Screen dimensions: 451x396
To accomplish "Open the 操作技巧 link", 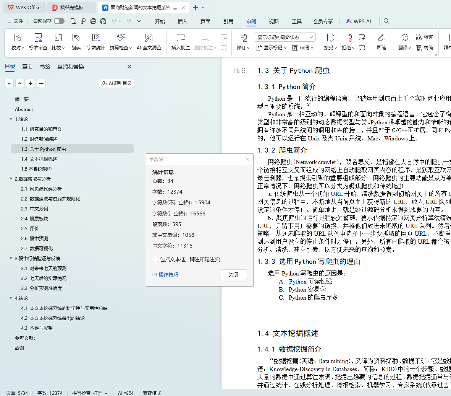I will pos(168,275).
